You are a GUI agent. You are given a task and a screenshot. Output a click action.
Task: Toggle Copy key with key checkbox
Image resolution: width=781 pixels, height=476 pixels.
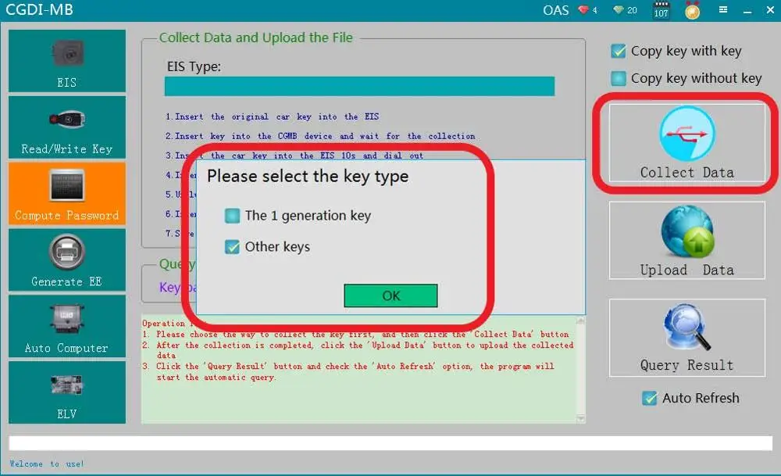(x=618, y=51)
